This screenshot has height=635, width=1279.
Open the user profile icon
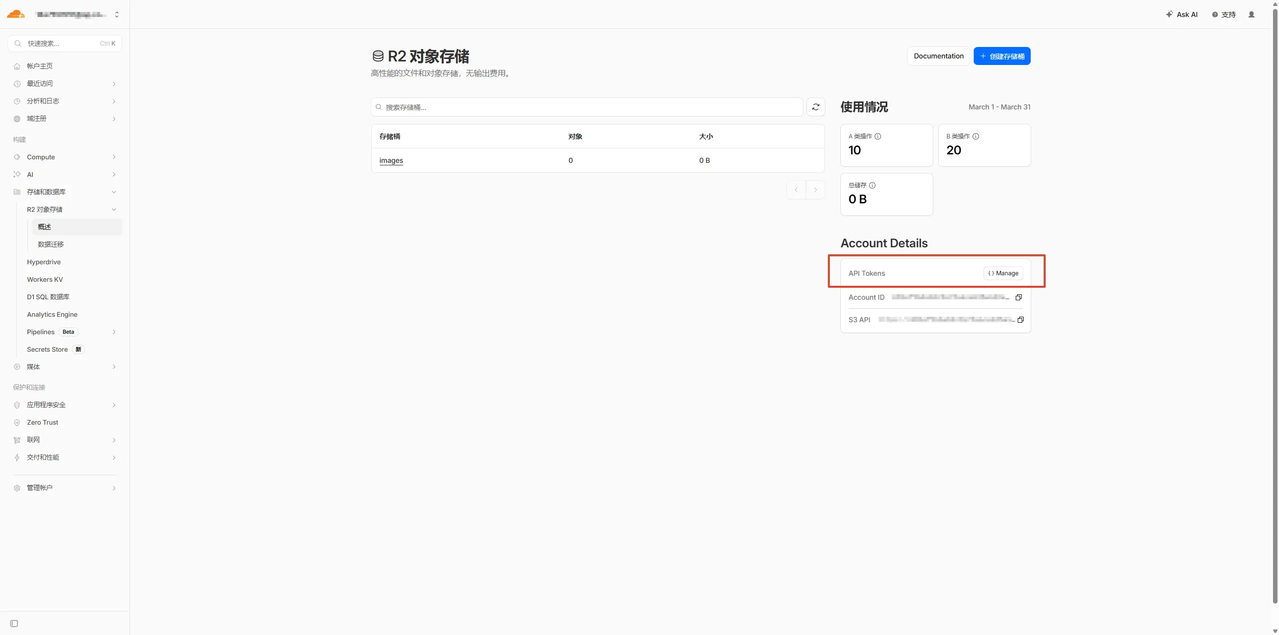coord(1251,14)
